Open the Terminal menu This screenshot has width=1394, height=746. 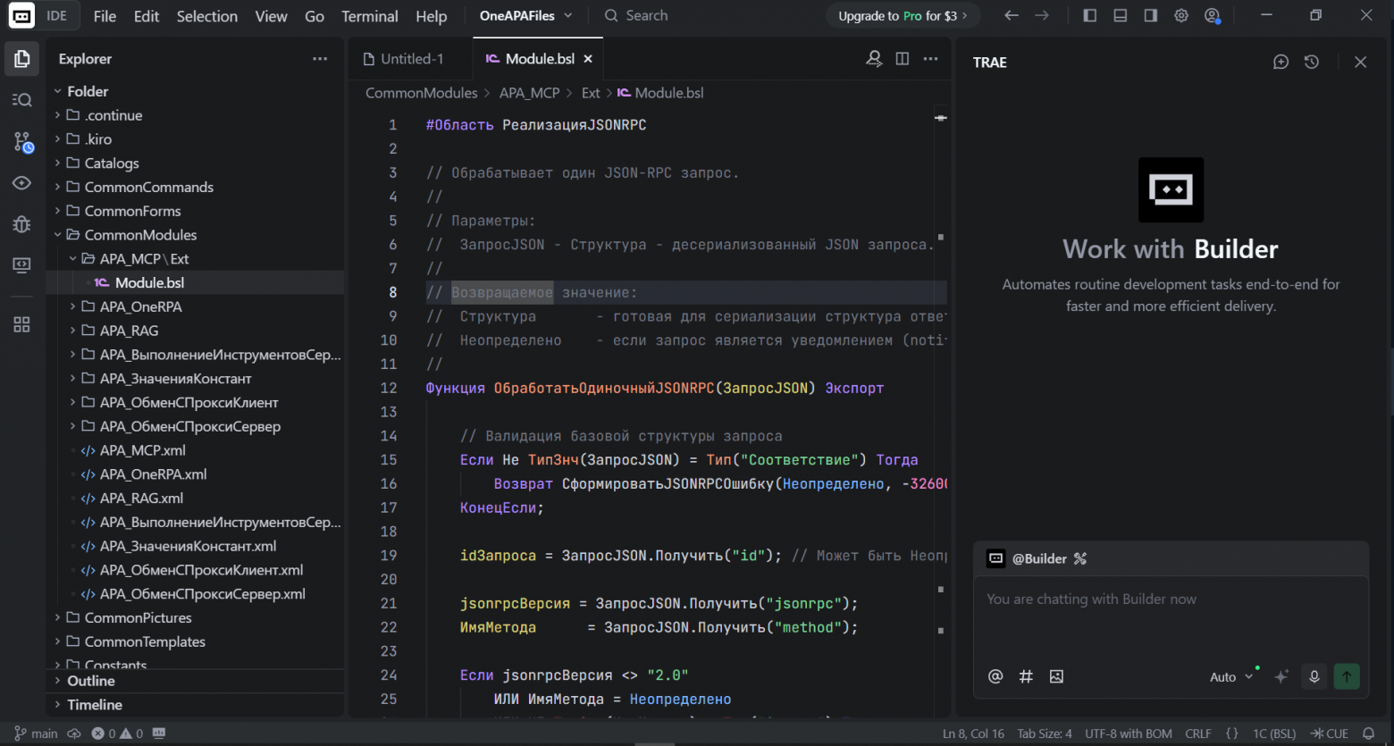coord(369,15)
